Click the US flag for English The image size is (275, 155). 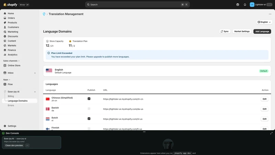(49, 71)
